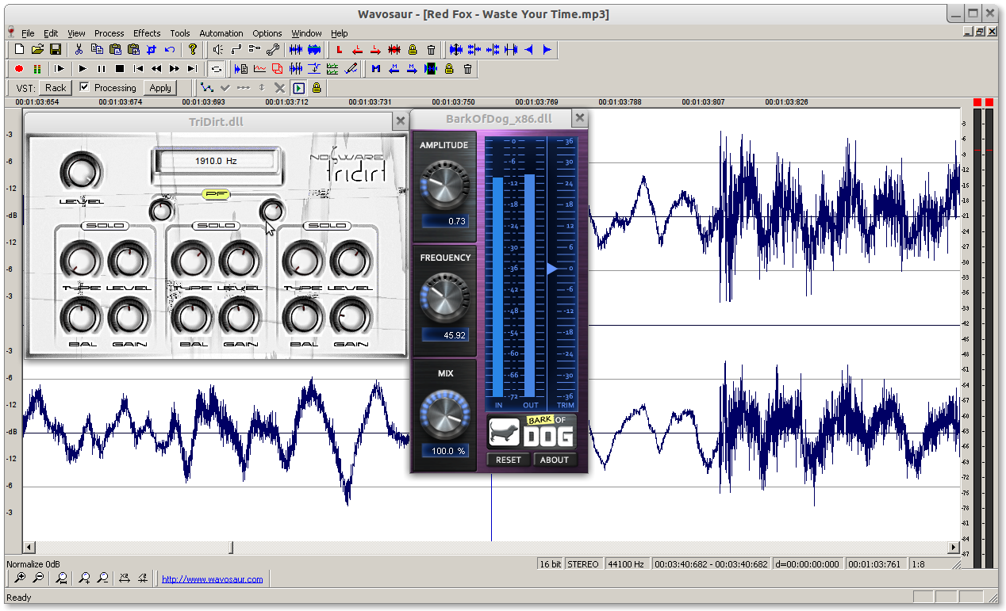
Task: Click the Record button in transport toolbar
Action: tap(19, 69)
